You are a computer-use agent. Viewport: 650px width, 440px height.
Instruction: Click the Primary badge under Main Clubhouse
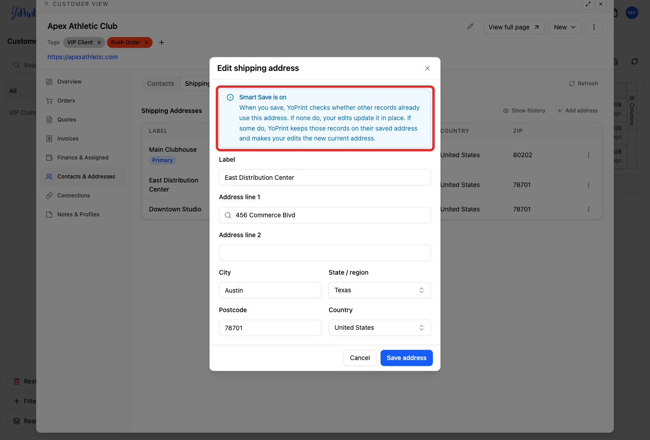coord(162,160)
